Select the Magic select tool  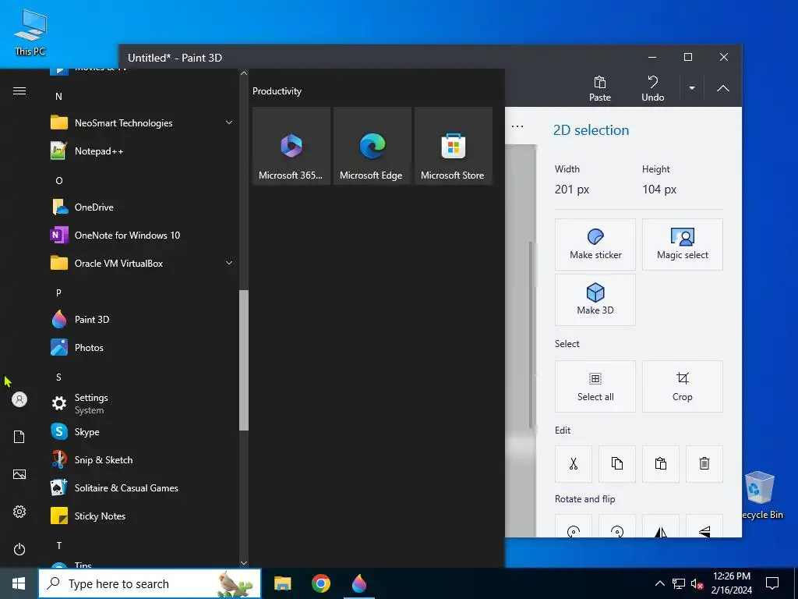click(x=683, y=244)
